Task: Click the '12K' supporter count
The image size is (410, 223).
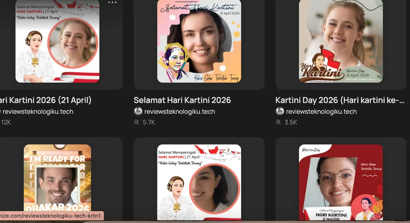Action: coord(6,122)
